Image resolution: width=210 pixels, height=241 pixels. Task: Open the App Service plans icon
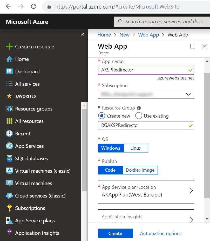9,221
